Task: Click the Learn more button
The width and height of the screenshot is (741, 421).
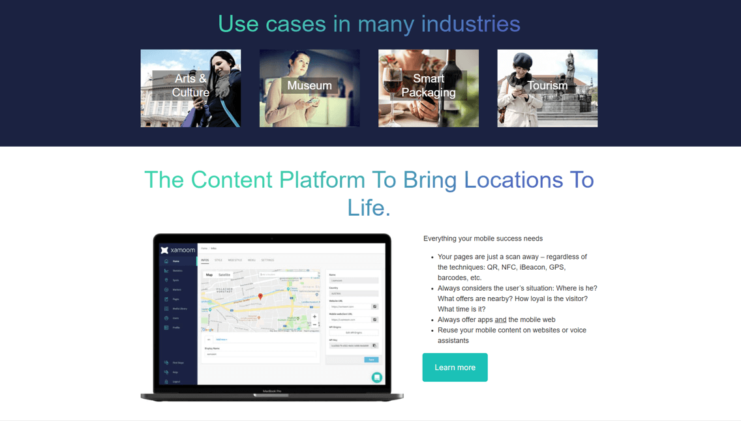Action: pos(455,368)
